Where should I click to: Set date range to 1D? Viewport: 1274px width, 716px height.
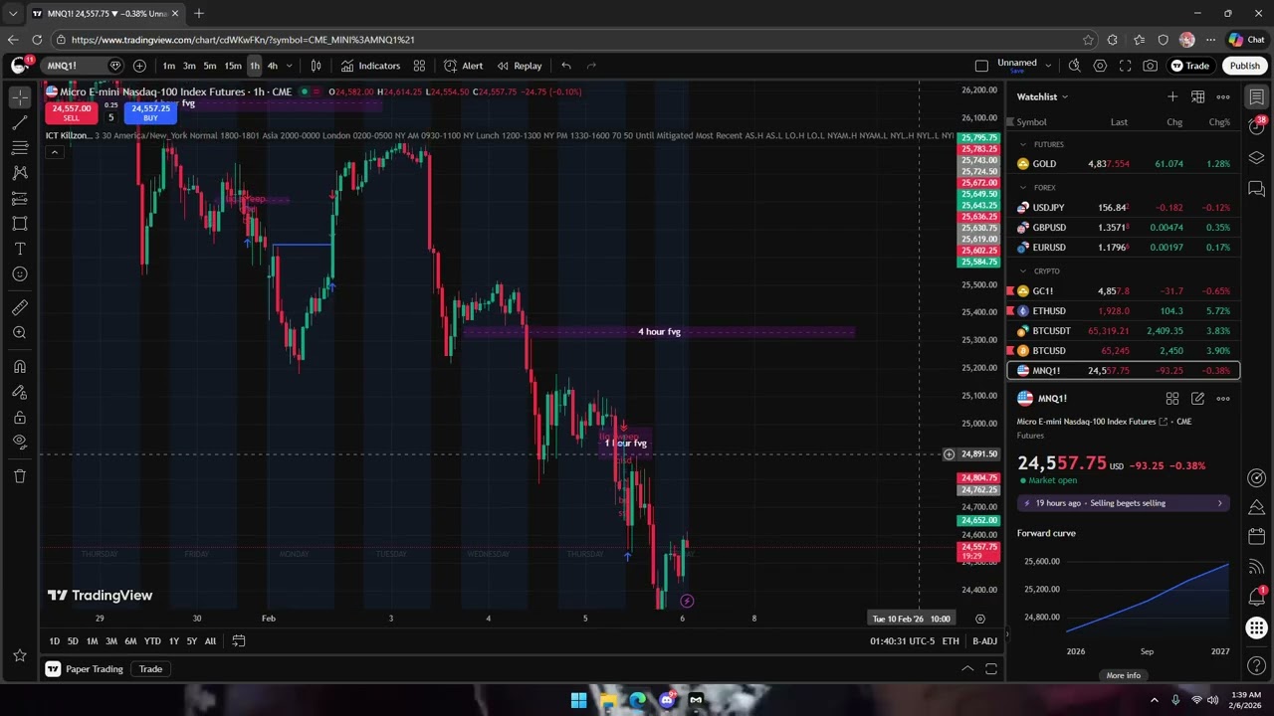click(x=54, y=641)
